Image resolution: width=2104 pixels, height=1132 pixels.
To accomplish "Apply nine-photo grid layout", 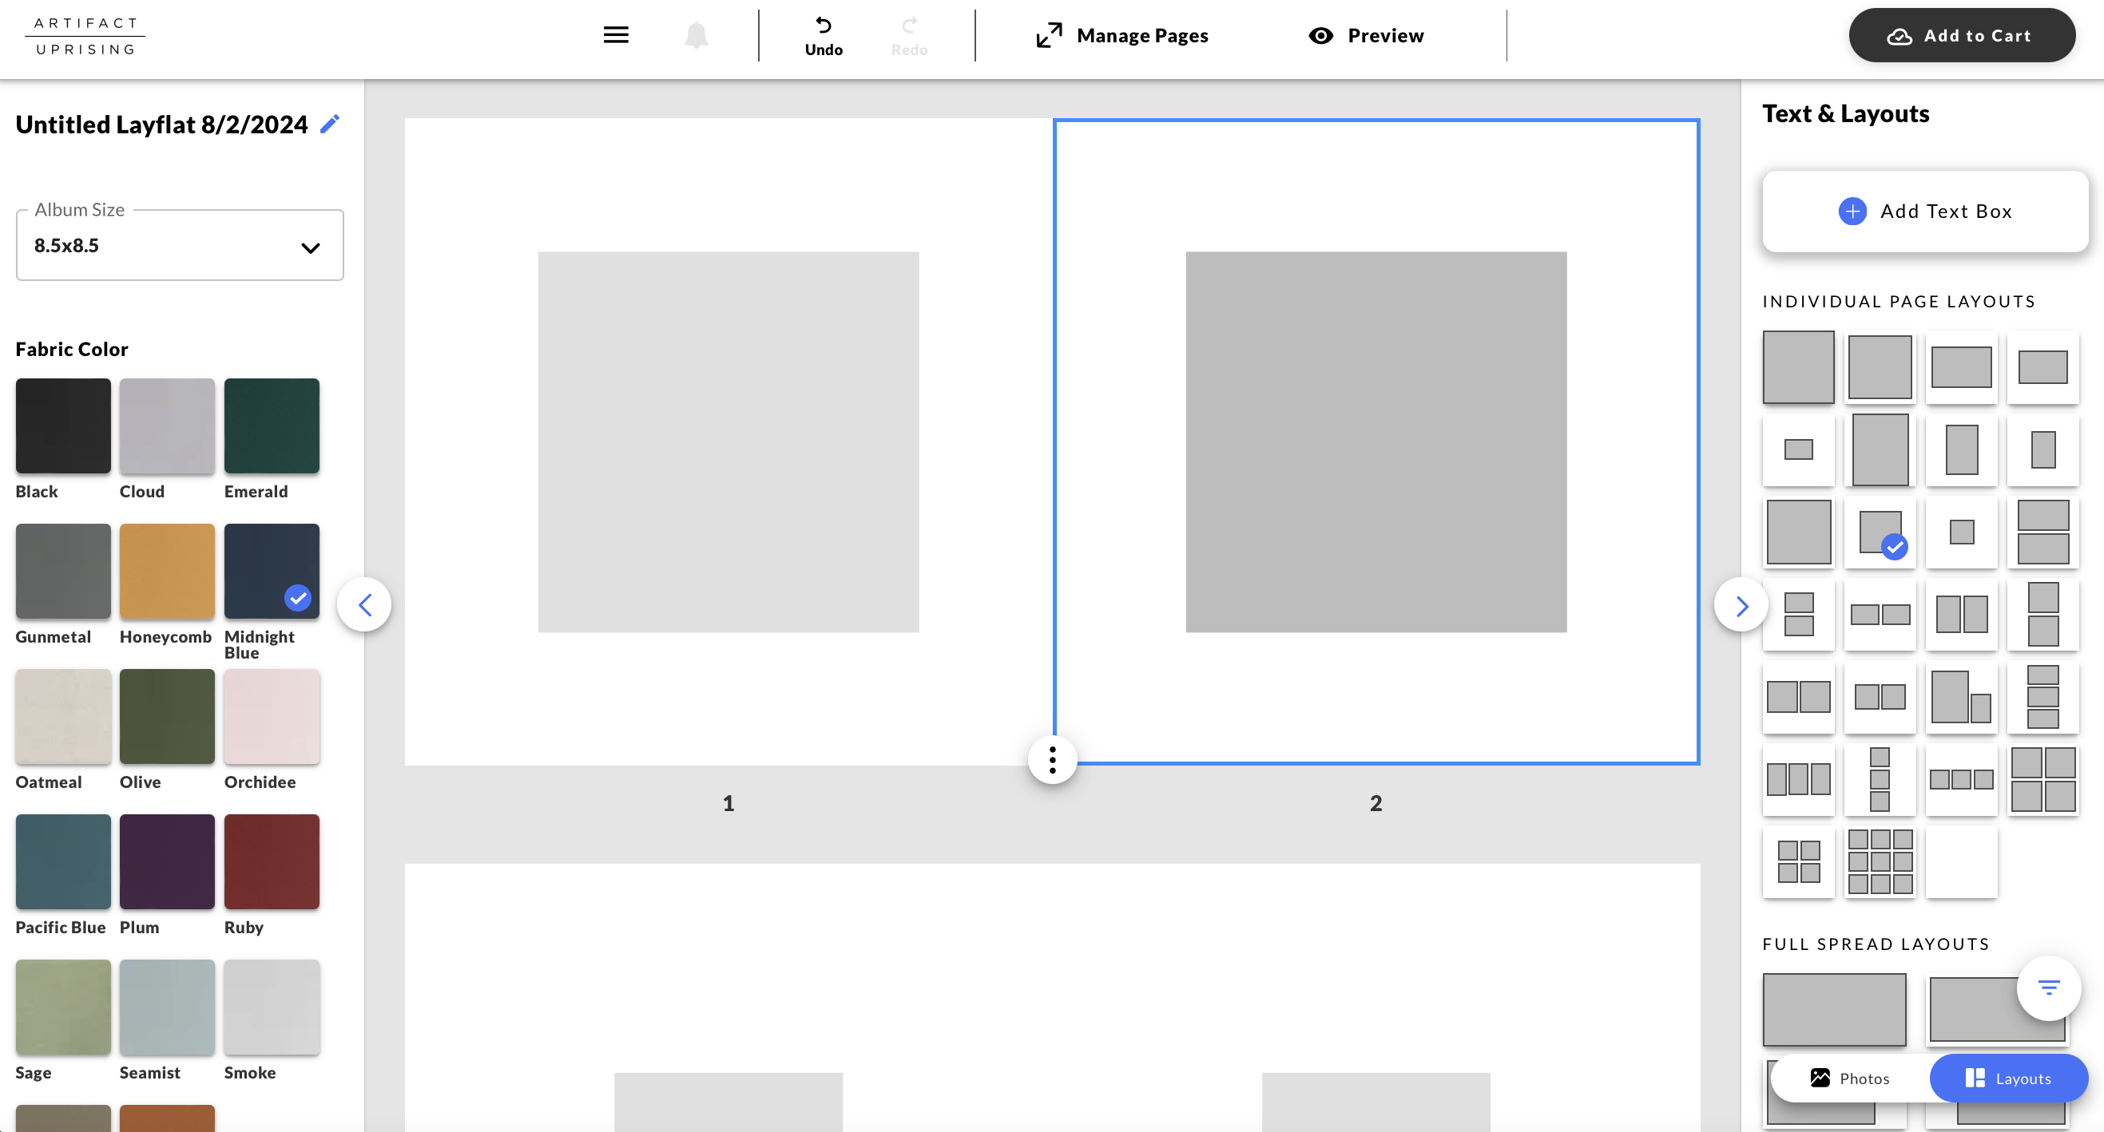I will [x=1880, y=862].
